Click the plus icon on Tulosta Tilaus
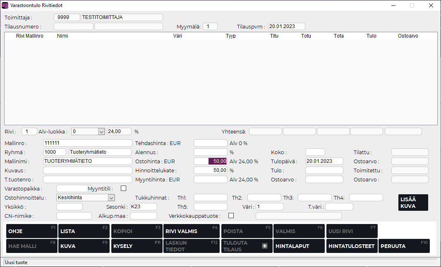Screen dimensions: 441x267 pos(265,246)
